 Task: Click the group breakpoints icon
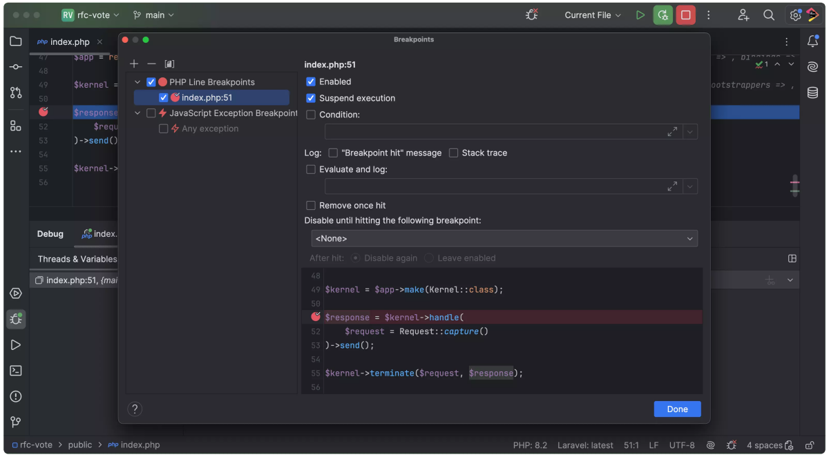(170, 64)
